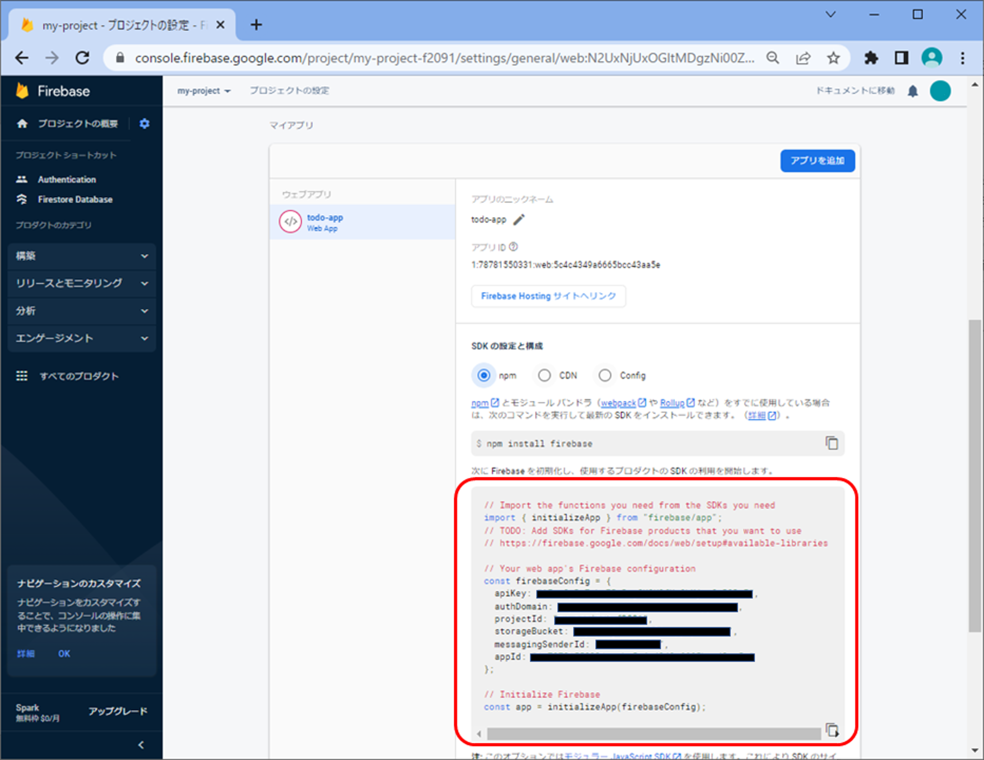Screen dimensions: 984x760
Task: Open the Extensions puzzle icon
Action: [x=871, y=58]
